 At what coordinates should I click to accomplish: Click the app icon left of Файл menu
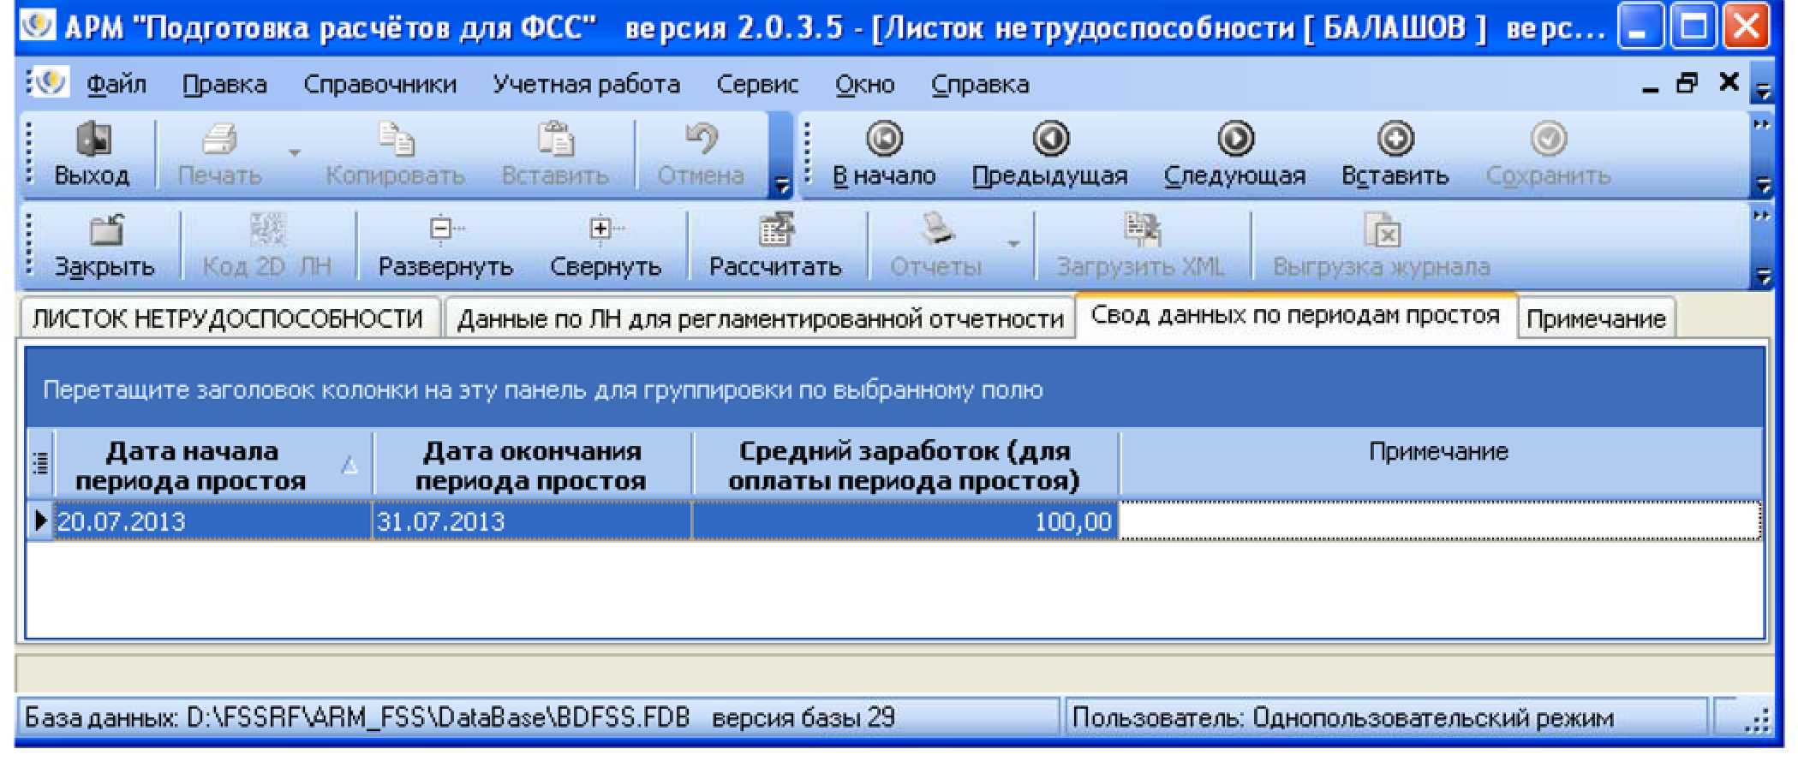51,83
